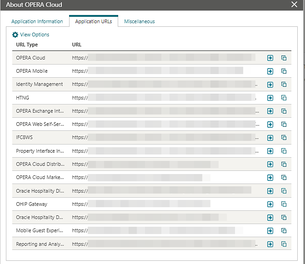Select the OPERA Mobile row label

32,71
